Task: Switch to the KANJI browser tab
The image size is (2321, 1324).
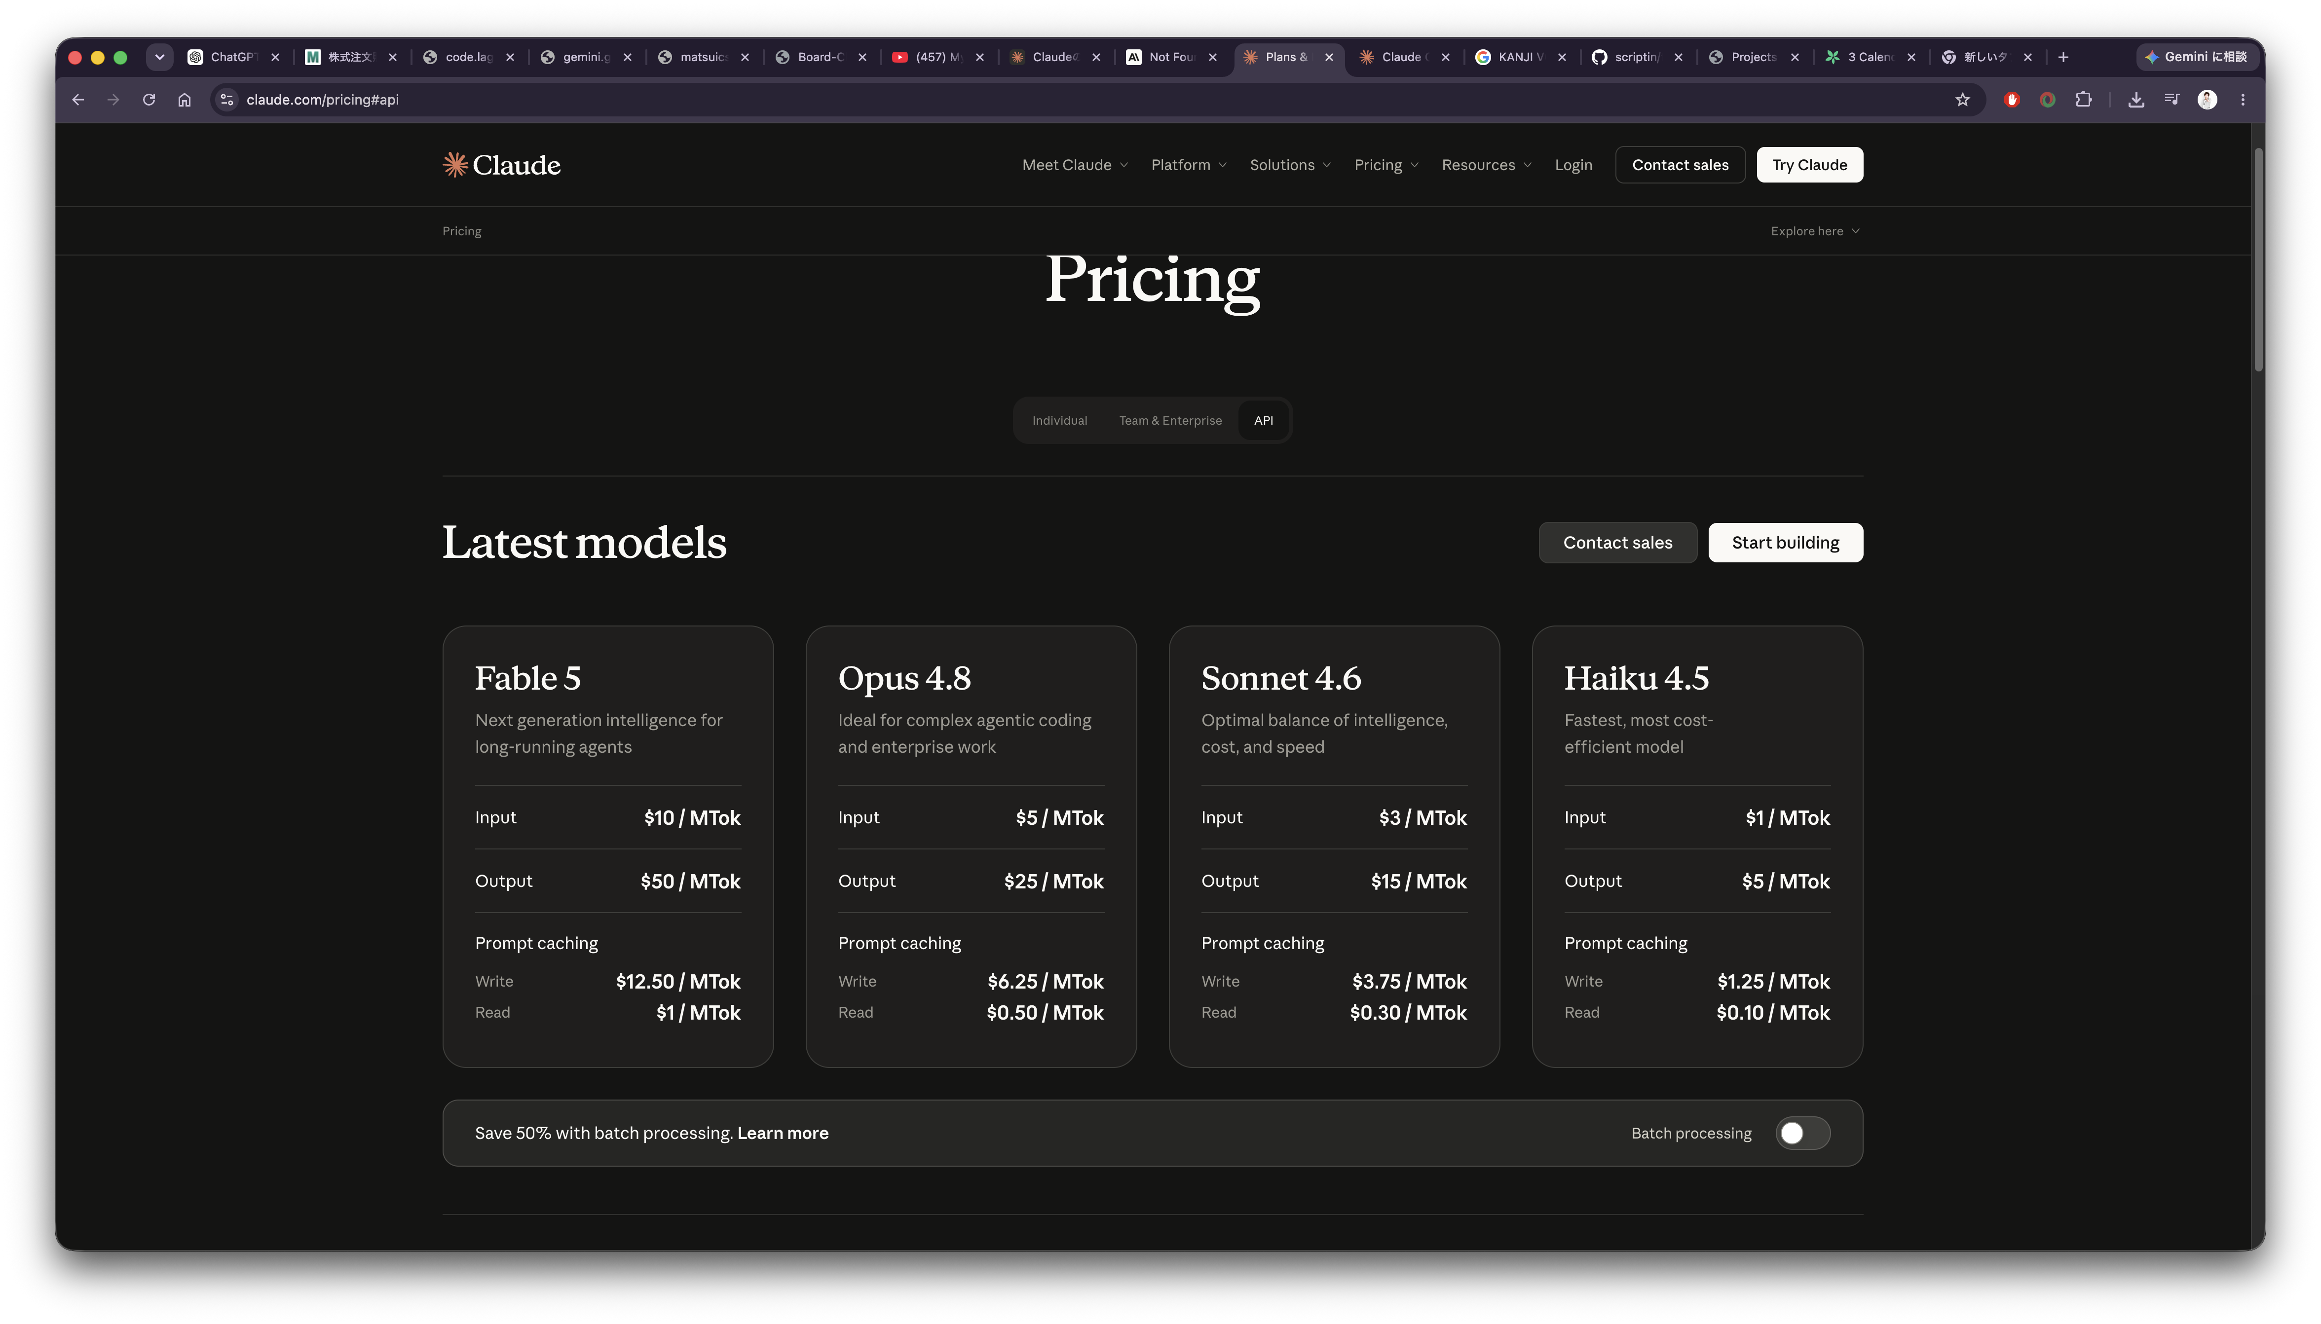Action: [1520, 57]
